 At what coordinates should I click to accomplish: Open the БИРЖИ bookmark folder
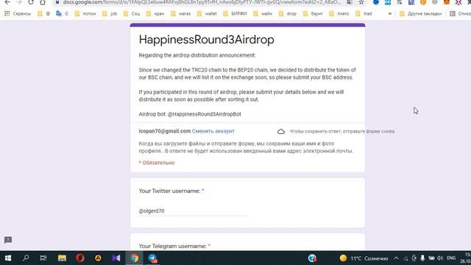235,13
